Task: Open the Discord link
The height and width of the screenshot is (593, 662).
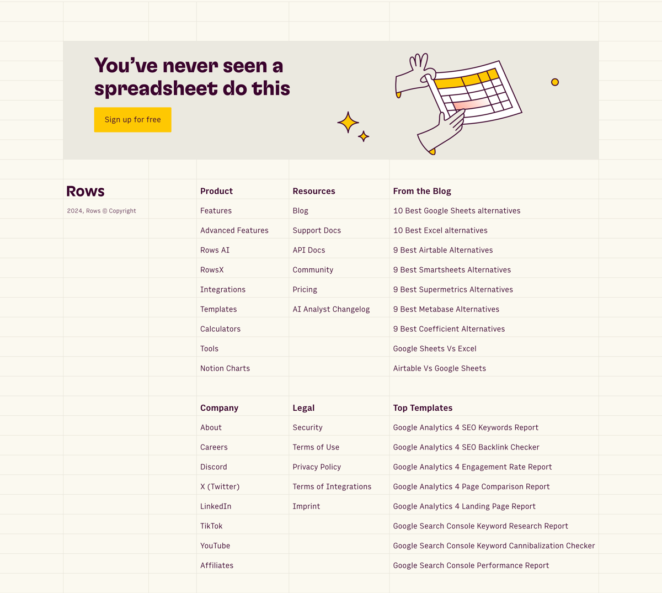Action: 213,467
